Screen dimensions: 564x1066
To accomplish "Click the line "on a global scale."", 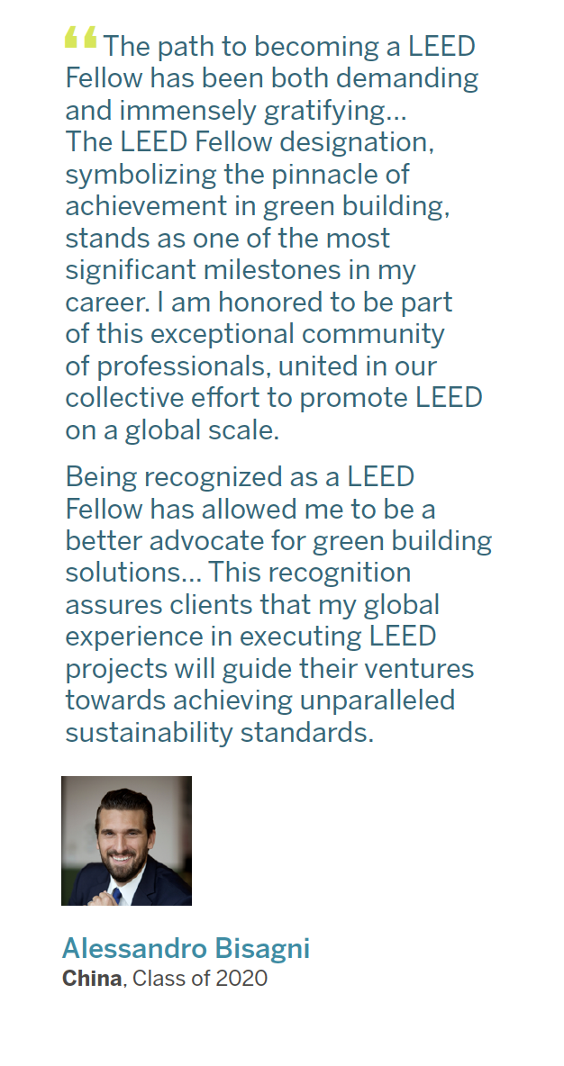I will click(172, 430).
